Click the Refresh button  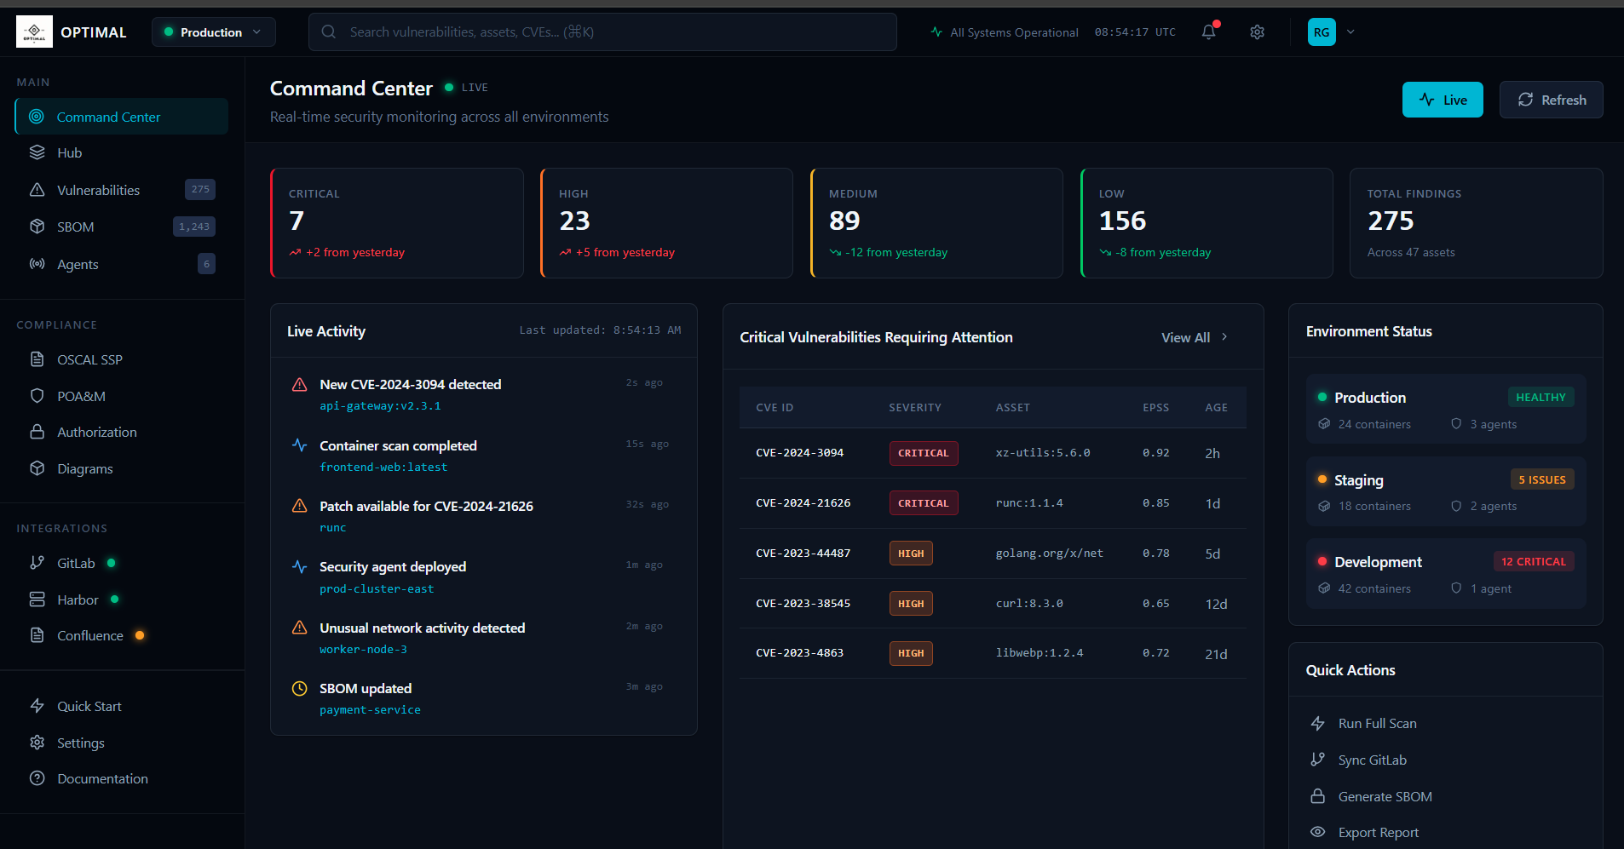point(1550,100)
